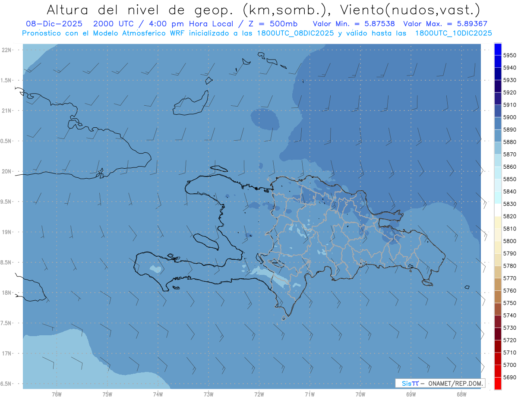This screenshot has width=518, height=400.
Task: Click the '5880' color bar value
Action: 509,142
